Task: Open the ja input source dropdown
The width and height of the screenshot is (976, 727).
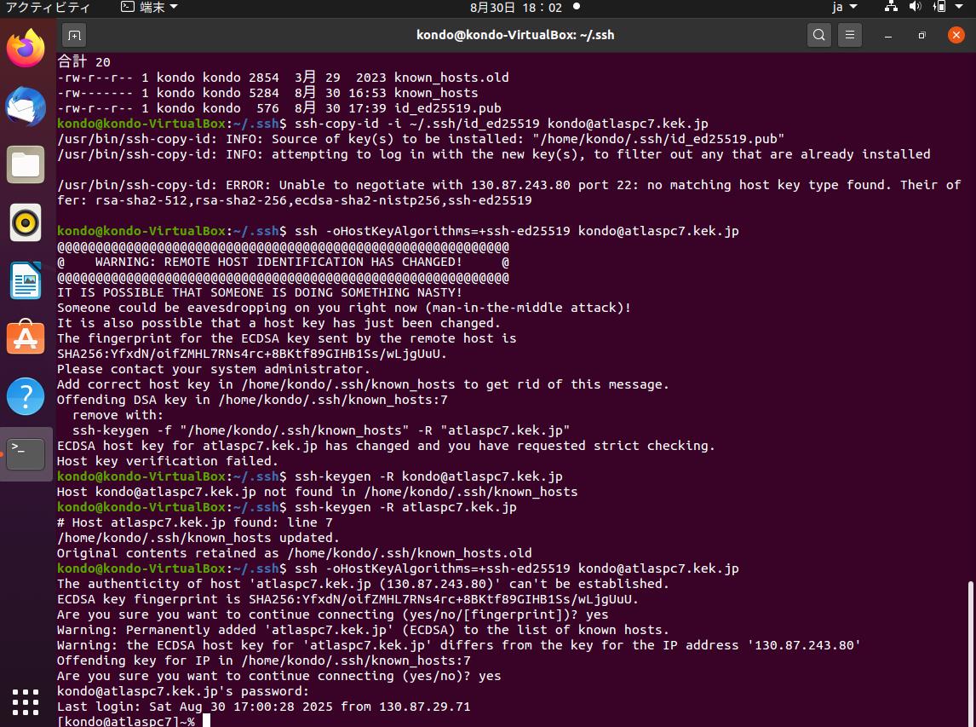Action: (844, 8)
